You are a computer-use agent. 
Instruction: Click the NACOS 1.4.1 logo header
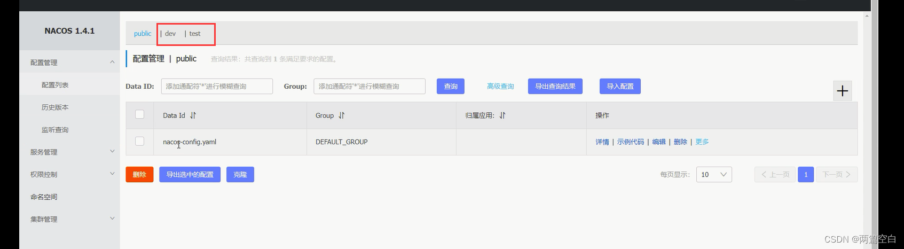[x=69, y=31]
